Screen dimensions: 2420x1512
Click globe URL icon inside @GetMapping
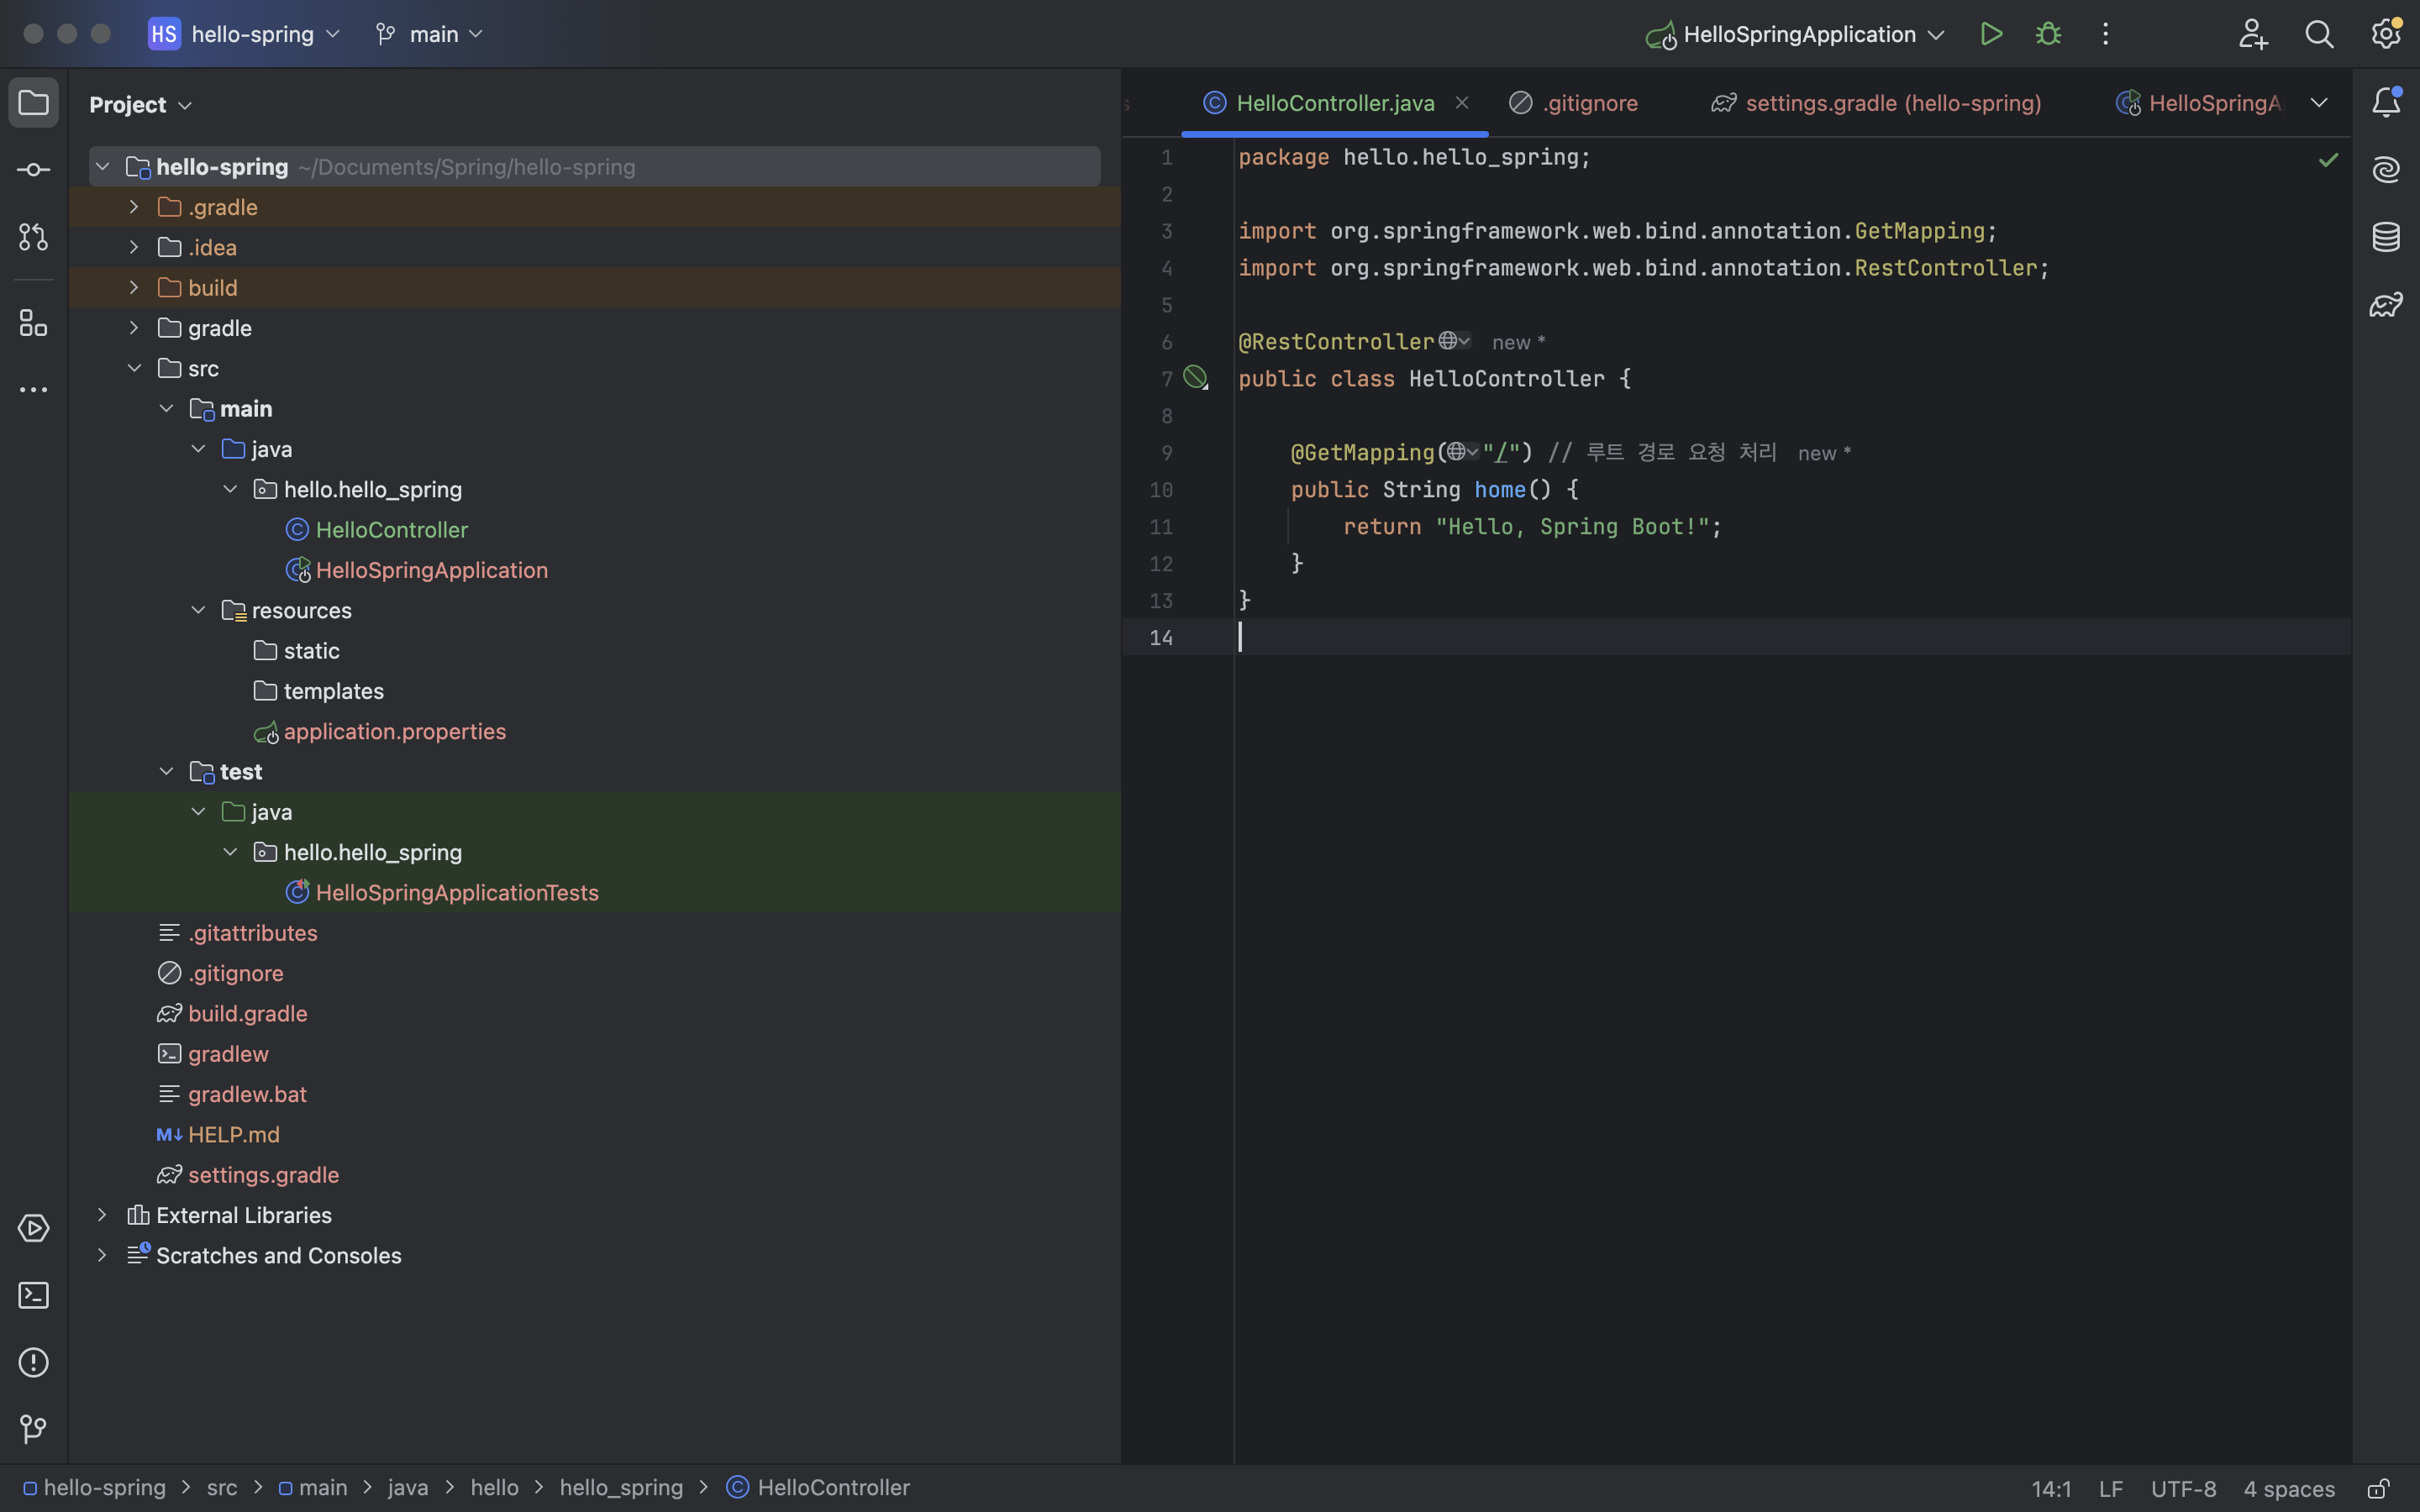tap(1463, 452)
